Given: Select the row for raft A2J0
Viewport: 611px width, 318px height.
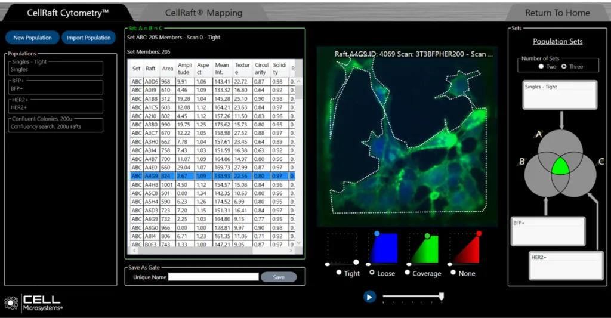Looking at the screenshot, I should pyautogui.click(x=212, y=116).
